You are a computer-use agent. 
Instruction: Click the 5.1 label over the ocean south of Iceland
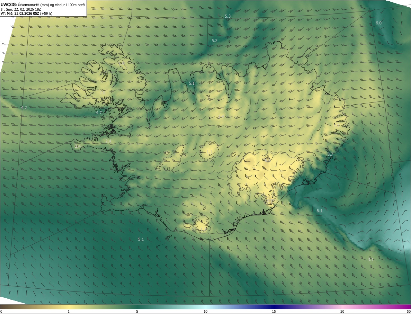click(141, 239)
